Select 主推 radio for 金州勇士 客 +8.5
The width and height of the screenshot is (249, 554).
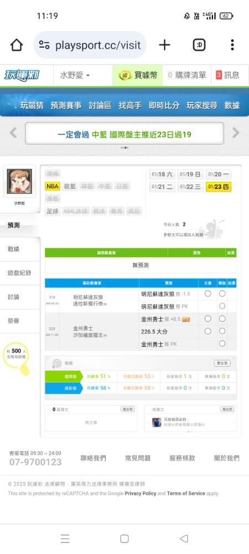pos(207,319)
